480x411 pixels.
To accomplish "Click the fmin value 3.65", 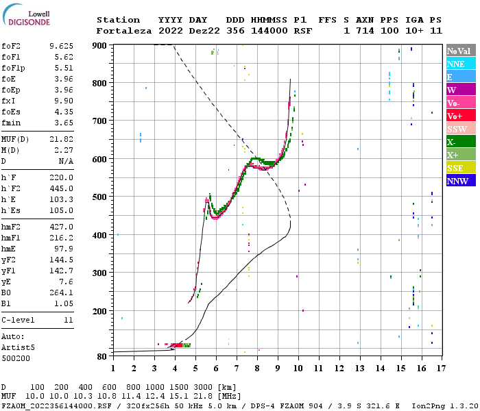I will click(x=64, y=123).
